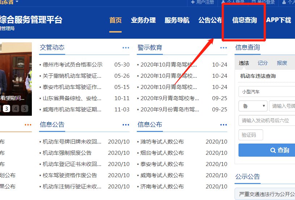Image resolution: width=295 pixels, height=200 pixels.
Task: Expand the 山东省 province selector
Action: coord(17,2)
